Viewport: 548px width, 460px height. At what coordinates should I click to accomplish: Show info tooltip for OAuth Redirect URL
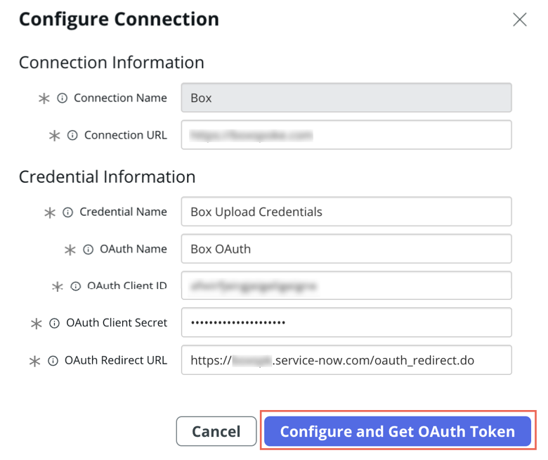53,360
